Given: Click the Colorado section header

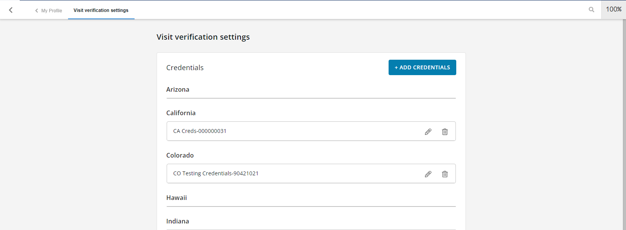Looking at the screenshot, I should [x=180, y=155].
